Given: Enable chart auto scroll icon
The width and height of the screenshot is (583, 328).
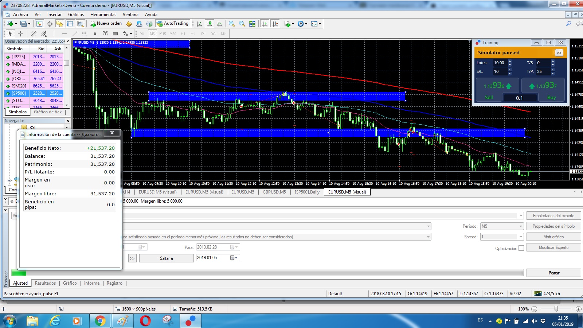Looking at the screenshot, I should [265, 24].
